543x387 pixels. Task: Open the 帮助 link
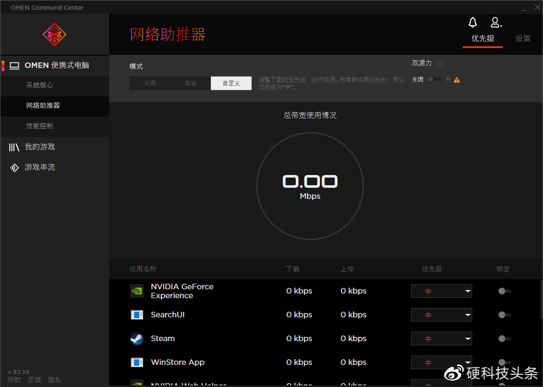coord(14,379)
